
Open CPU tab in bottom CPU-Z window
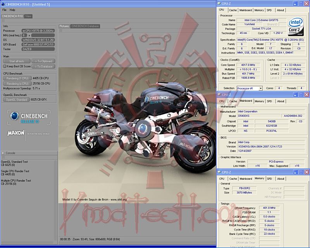tap(222, 179)
